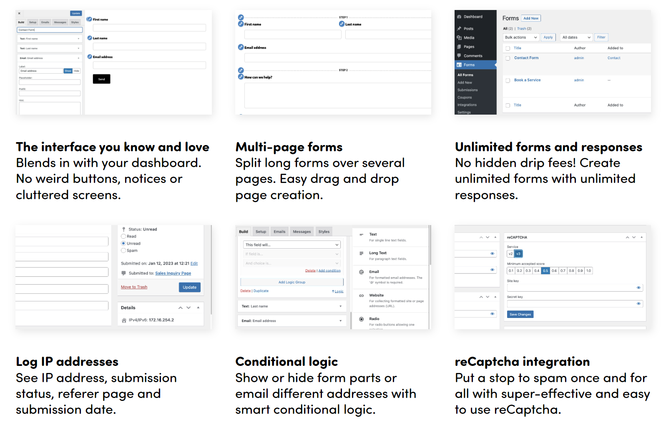Toggle Site key visibility eye icon
Screen dimensions: 671x428
tap(638, 288)
